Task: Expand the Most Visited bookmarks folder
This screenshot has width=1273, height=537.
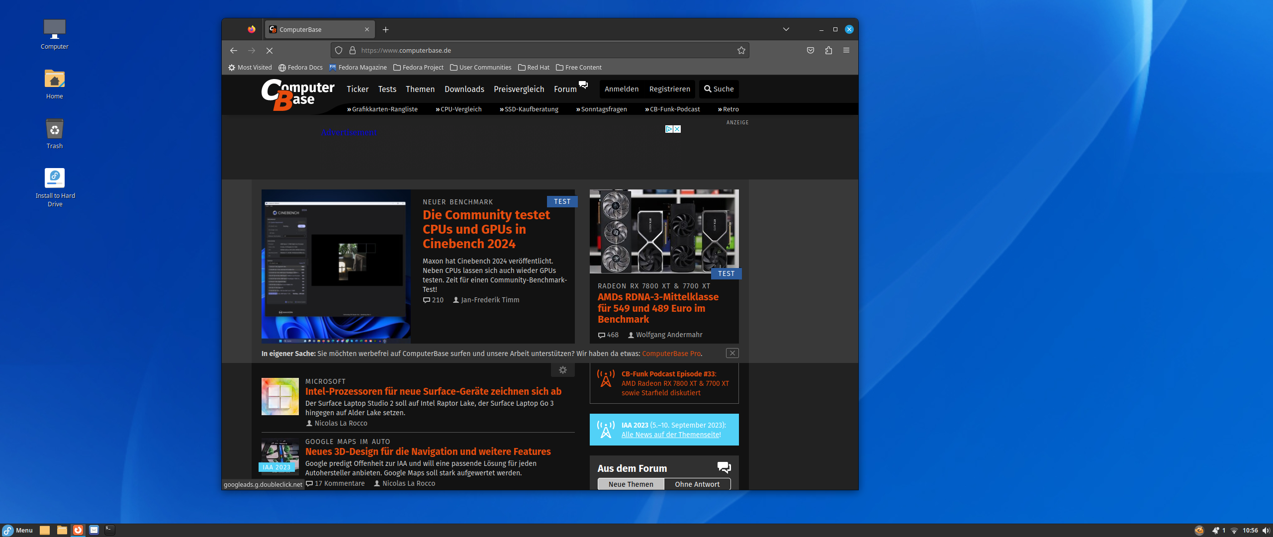Action: click(x=250, y=67)
